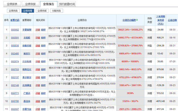Show the 业绩预减 filter
The image size is (178, 111).
coord(42,11)
